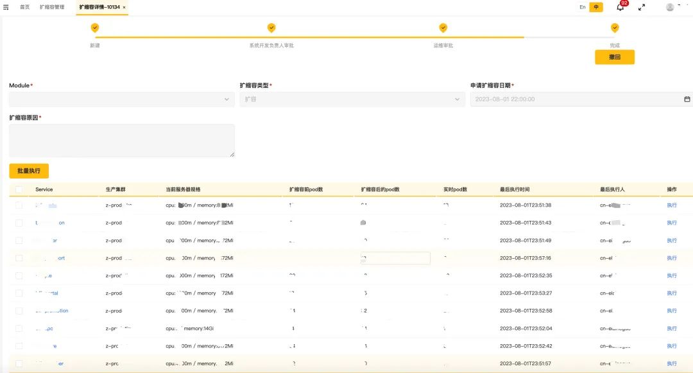Toggle the hamburger menu icon
Image resolution: width=693 pixels, height=373 pixels.
pyautogui.click(x=6, y=7)
